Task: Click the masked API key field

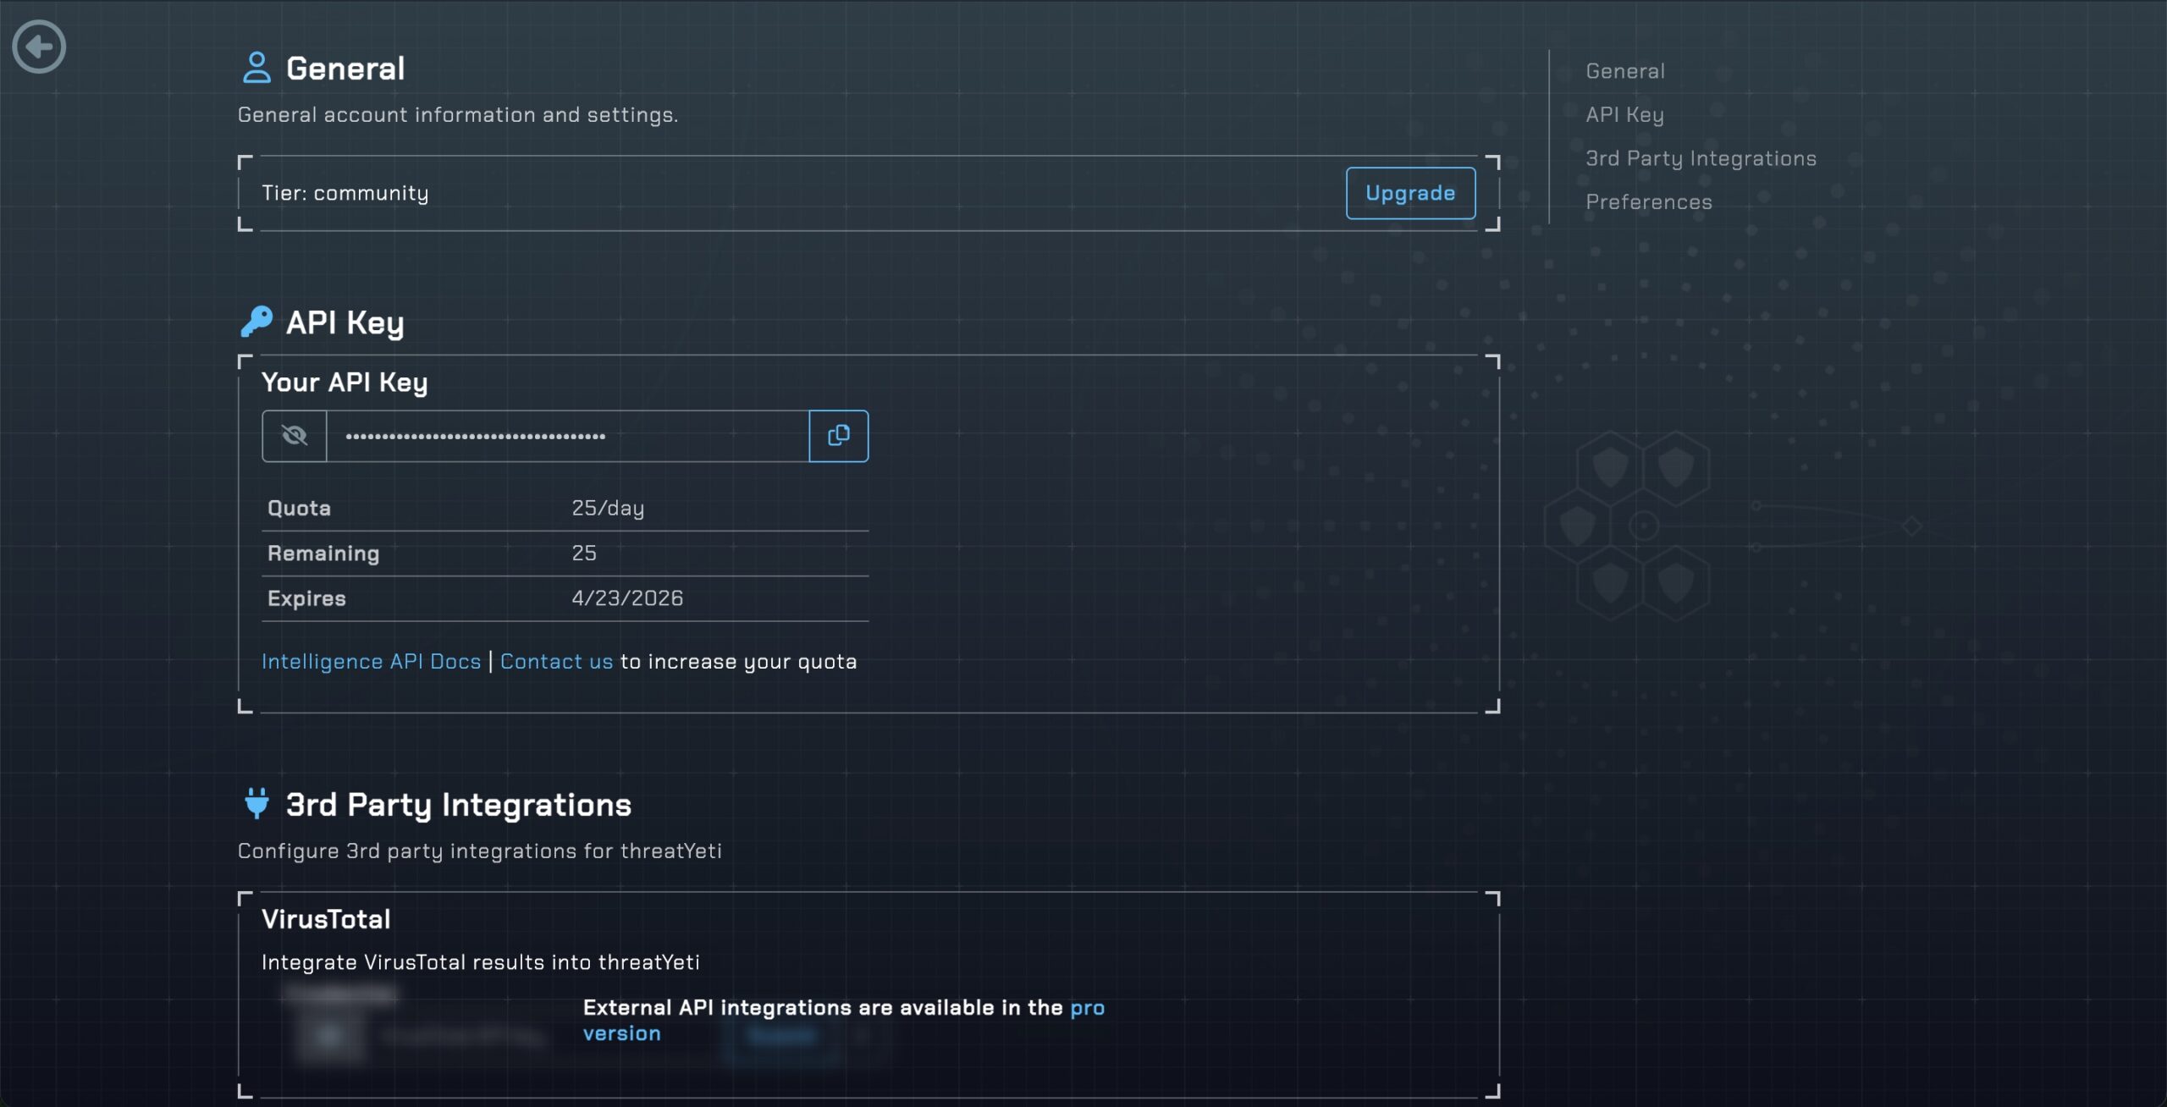Action: pyautogui.click(x=567, y=436)
